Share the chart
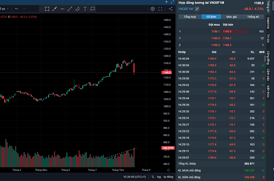Viewport: 274px width, 181px height. [171, 9]
